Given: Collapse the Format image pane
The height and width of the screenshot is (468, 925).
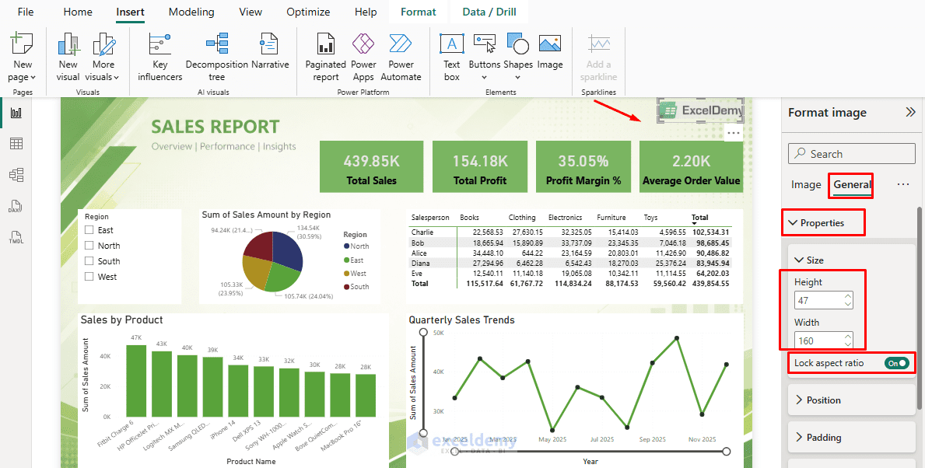Looking at the screenshot, I should coord(910,112).
